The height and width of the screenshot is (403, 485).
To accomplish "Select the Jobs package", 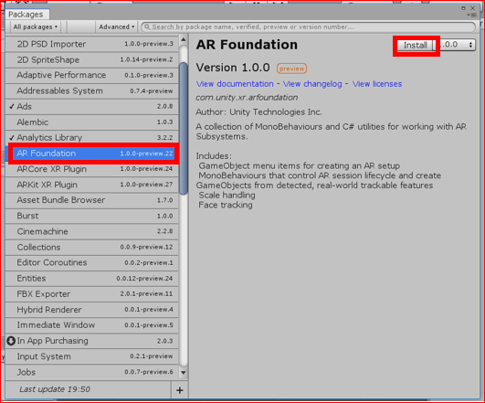I will [x=92, y=372].
